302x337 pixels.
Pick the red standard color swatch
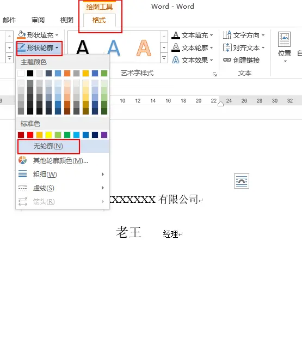coord(30,135)
